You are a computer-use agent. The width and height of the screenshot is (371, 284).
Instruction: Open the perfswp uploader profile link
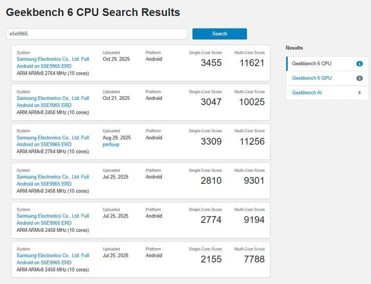pos(111,144)
